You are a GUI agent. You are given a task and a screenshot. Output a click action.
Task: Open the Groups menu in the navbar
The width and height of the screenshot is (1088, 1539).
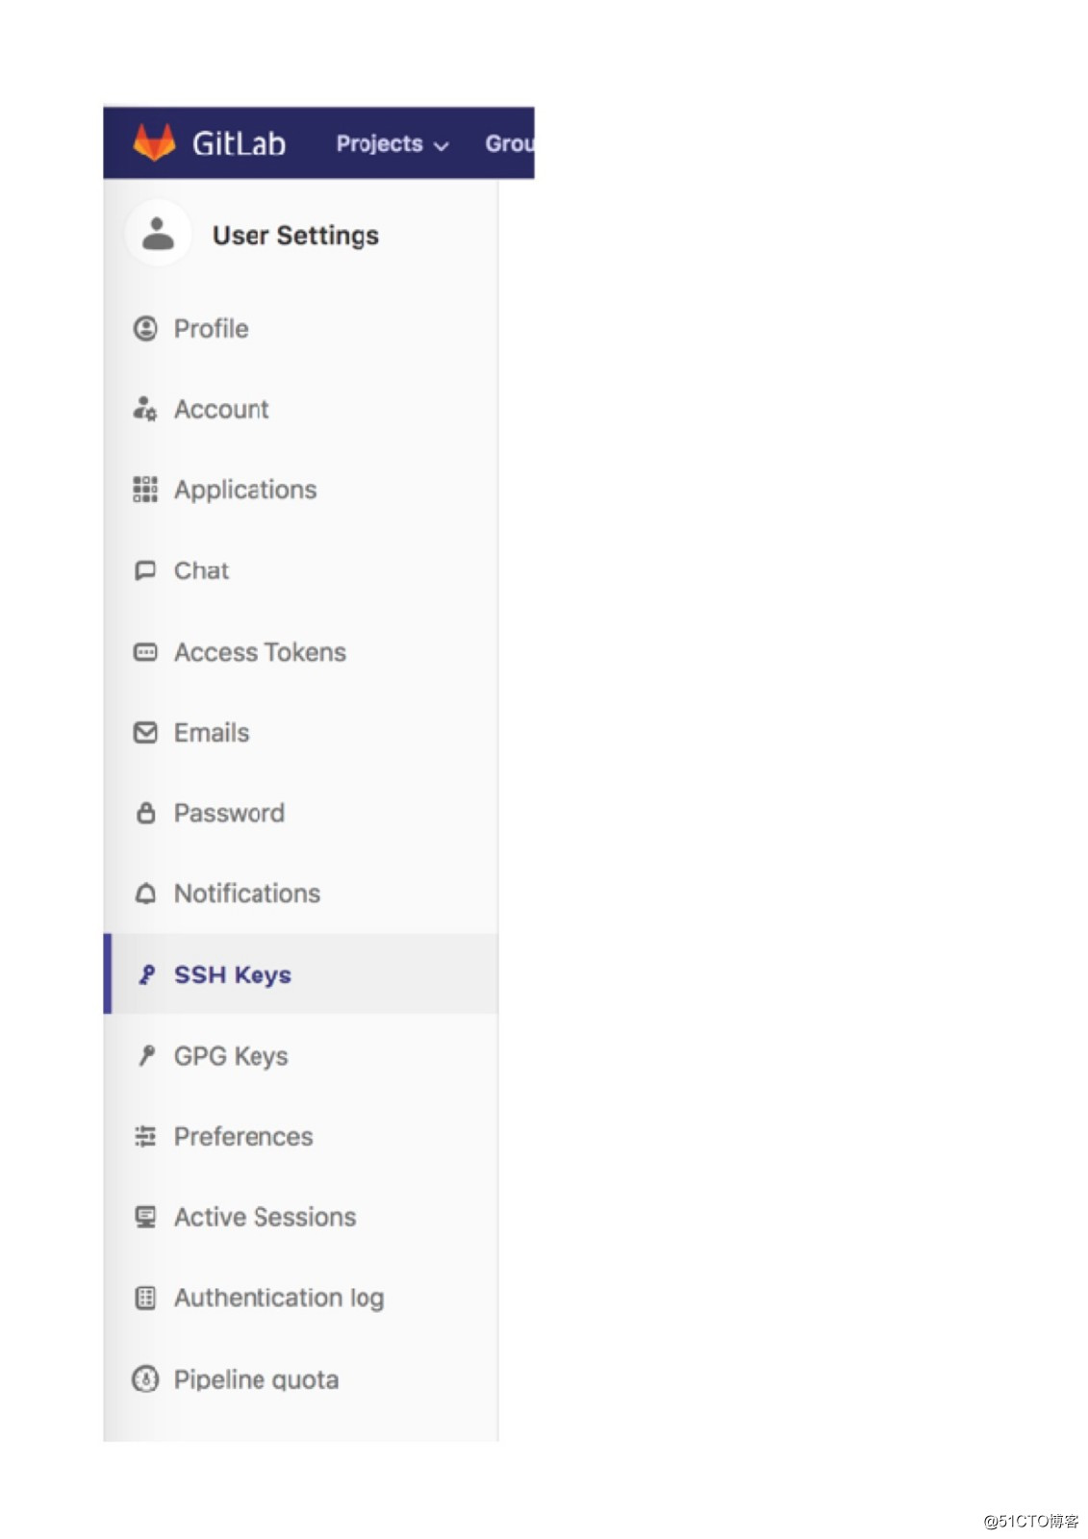pyautogui.click(x=510, y=143)
